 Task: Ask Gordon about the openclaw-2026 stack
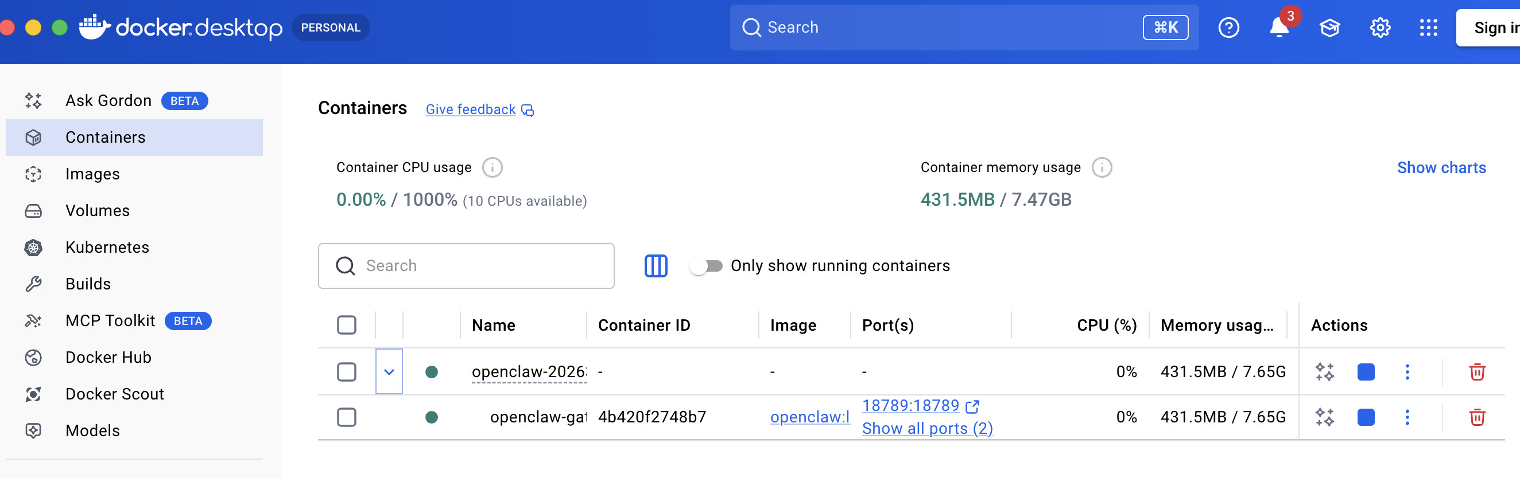tap(1325, 372)
